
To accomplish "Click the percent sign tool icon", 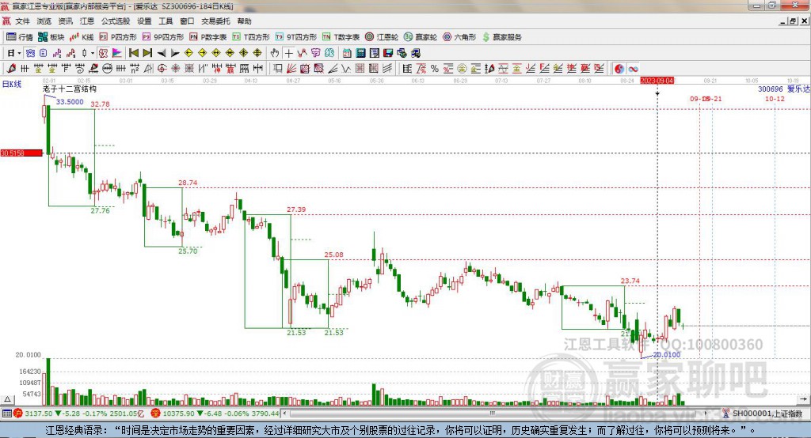I will tap(435, 68).
